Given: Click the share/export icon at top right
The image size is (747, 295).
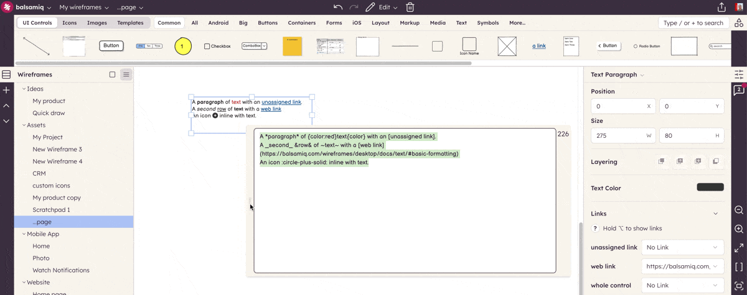Looking at the screenshot, I should [721, 7].
